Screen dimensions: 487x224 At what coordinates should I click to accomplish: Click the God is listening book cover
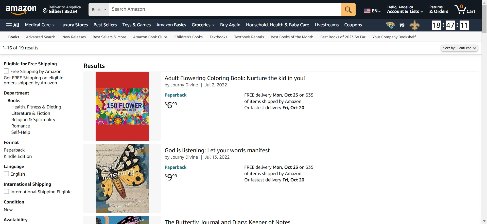tap(122, 178)
